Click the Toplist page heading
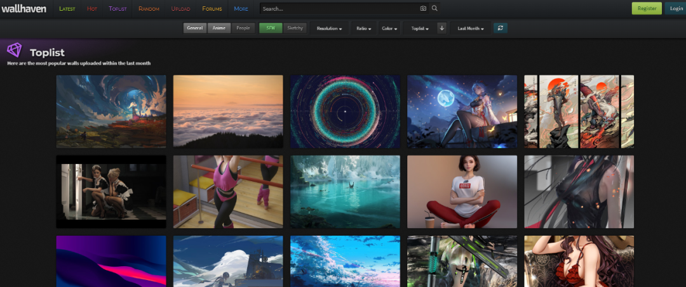Viewport: 686px width, 287px height. [47, 53]
